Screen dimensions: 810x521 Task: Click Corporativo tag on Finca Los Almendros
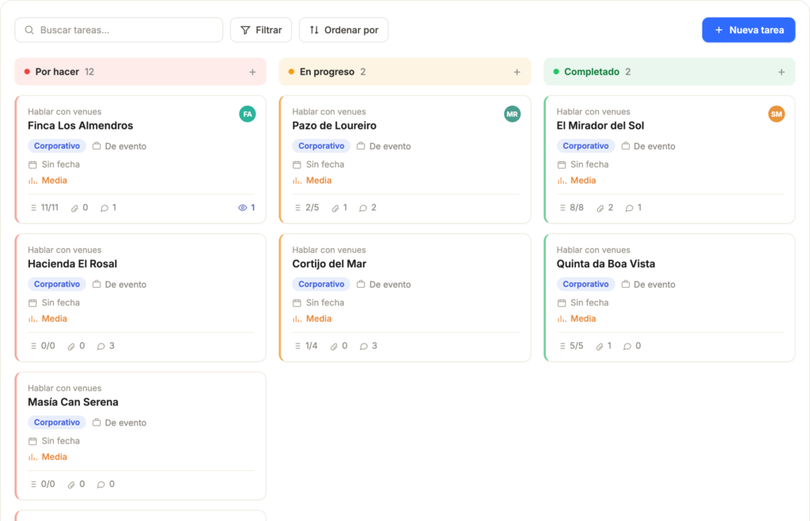[x=57, y=146]
